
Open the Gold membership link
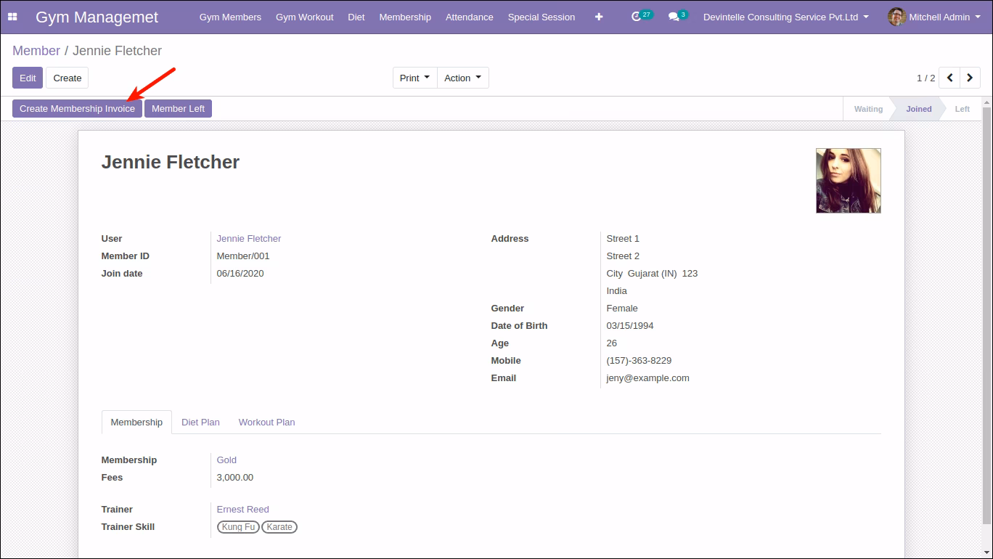[x=226, y=460]
